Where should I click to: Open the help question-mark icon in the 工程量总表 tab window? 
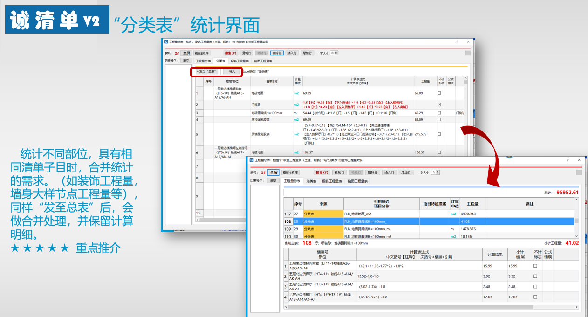[567, 160]
